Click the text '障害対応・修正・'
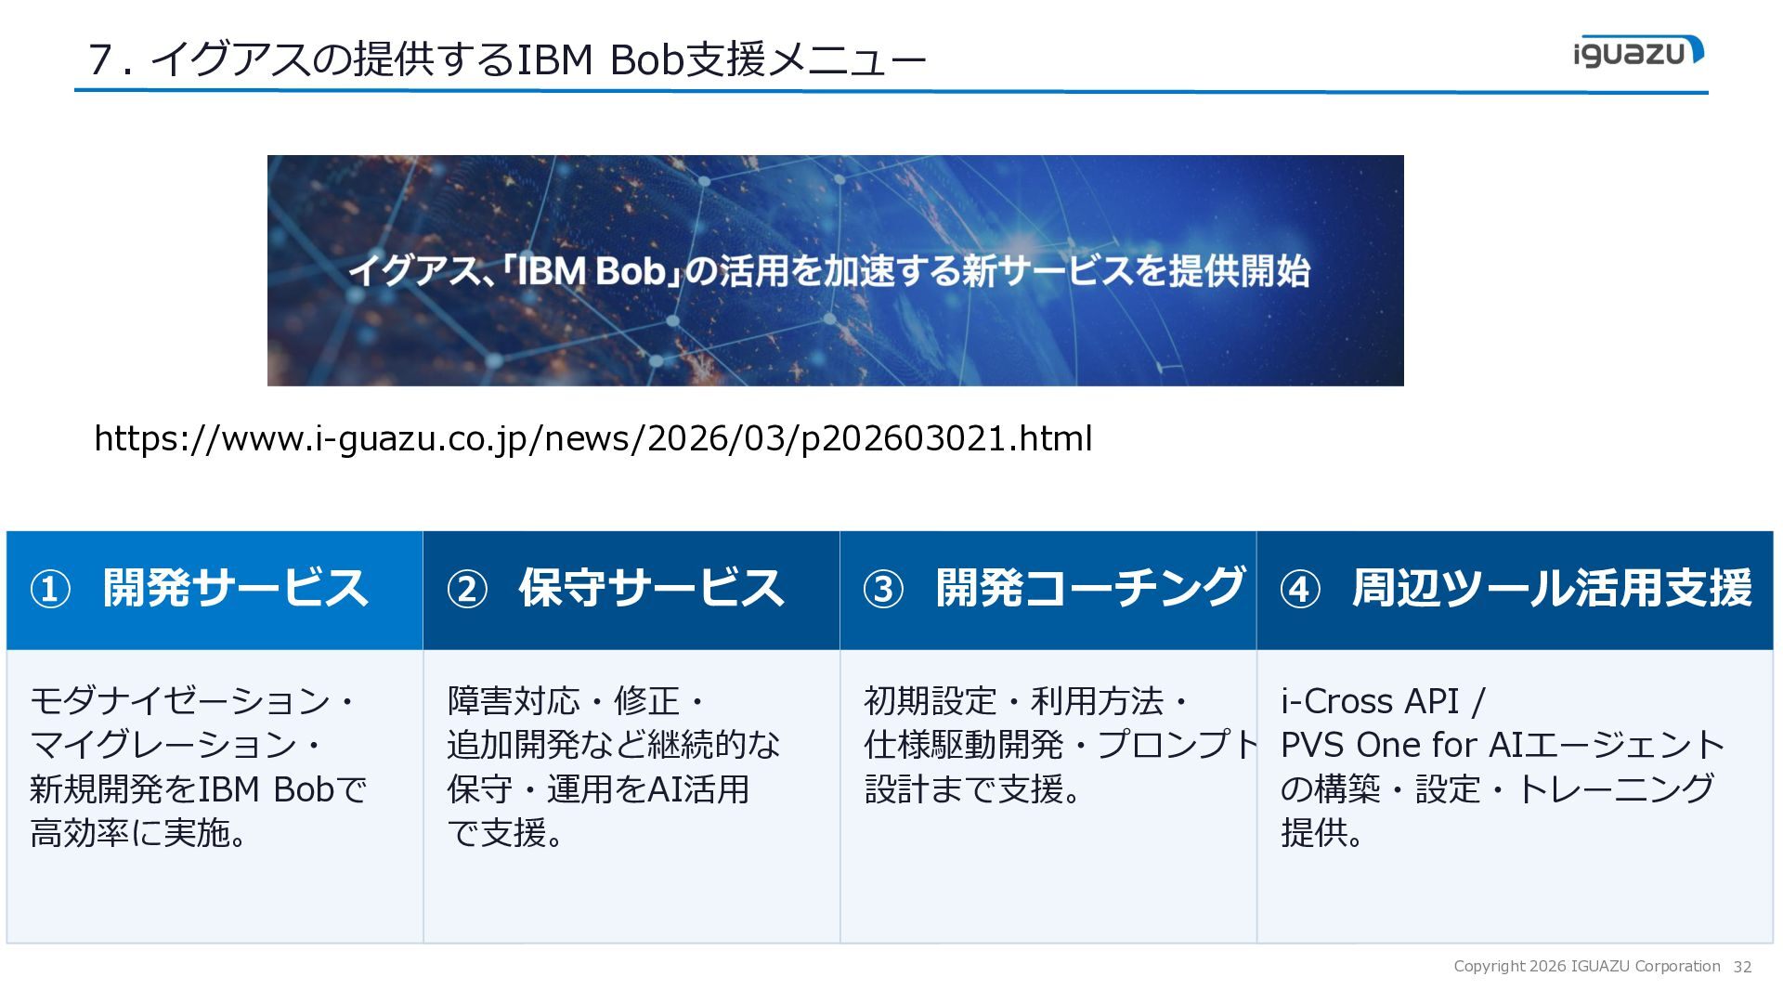Viewport: 1783px width, 1003px height. (579, 700)
